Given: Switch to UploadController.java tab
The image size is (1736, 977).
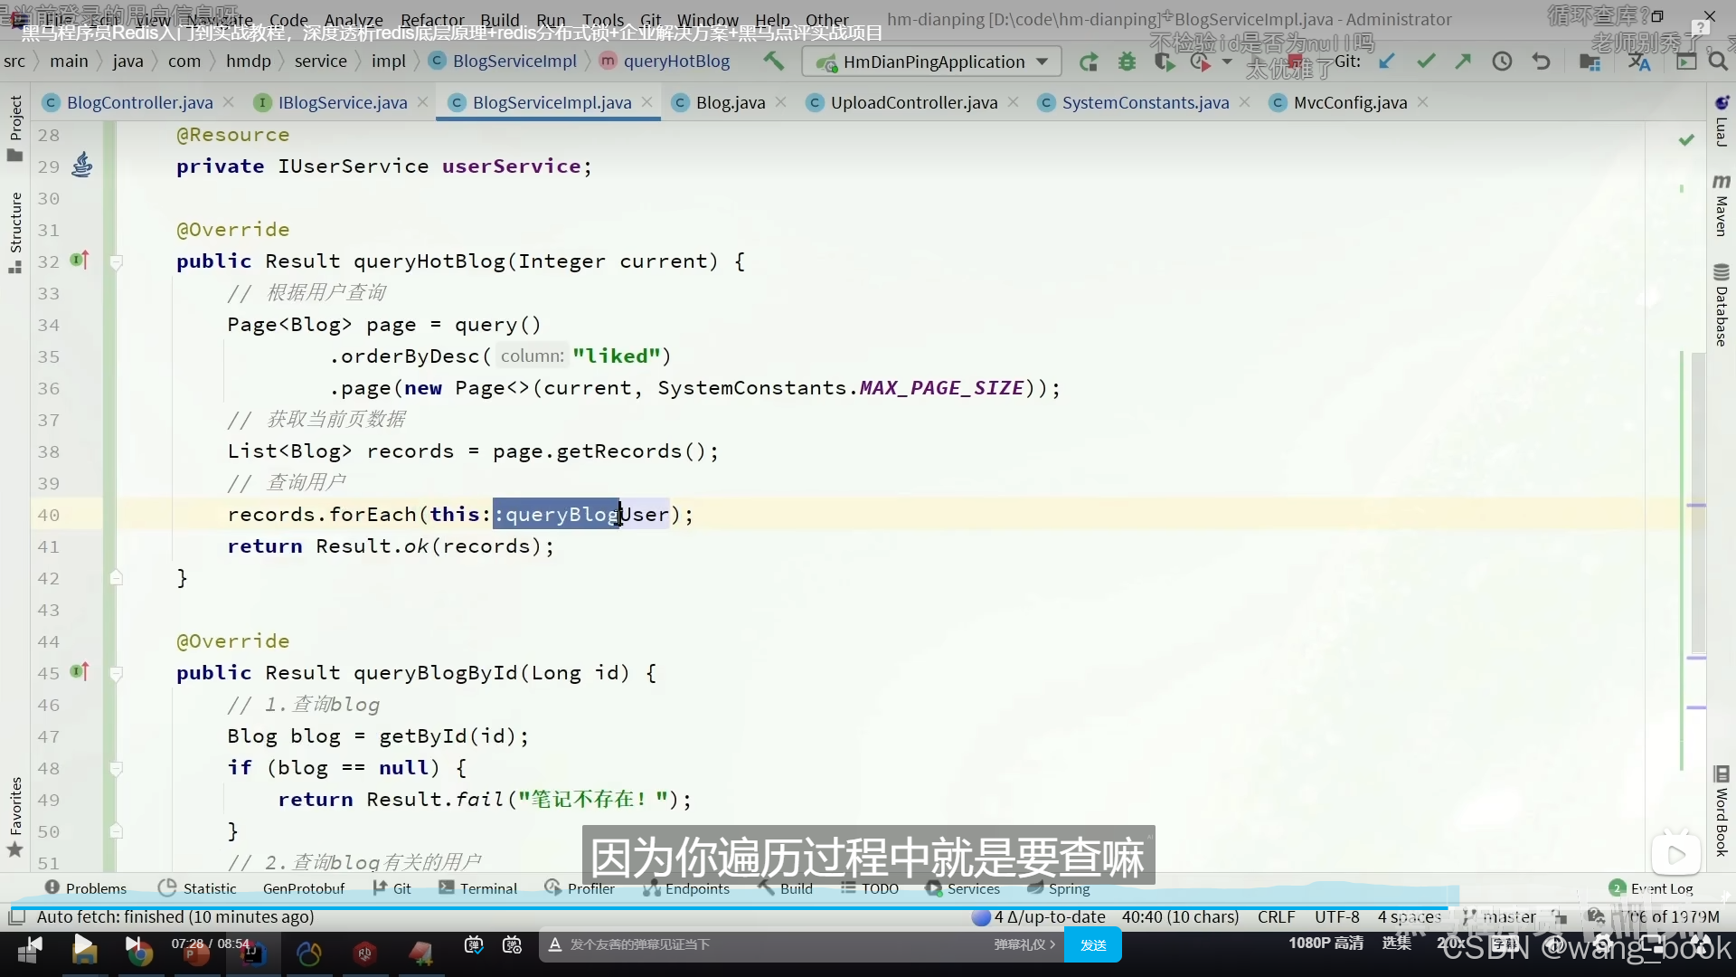Looking at the screenshot, I should point(914,102).
